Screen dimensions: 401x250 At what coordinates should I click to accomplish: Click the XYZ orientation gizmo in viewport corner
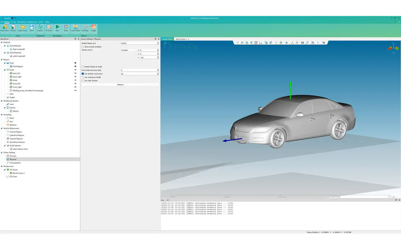point(393,47)
